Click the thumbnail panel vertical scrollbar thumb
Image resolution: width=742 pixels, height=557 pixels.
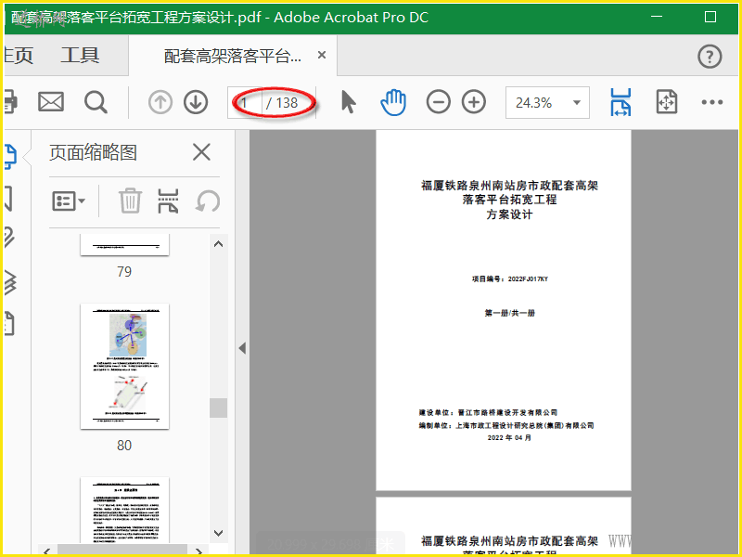(x=218, y=408)
